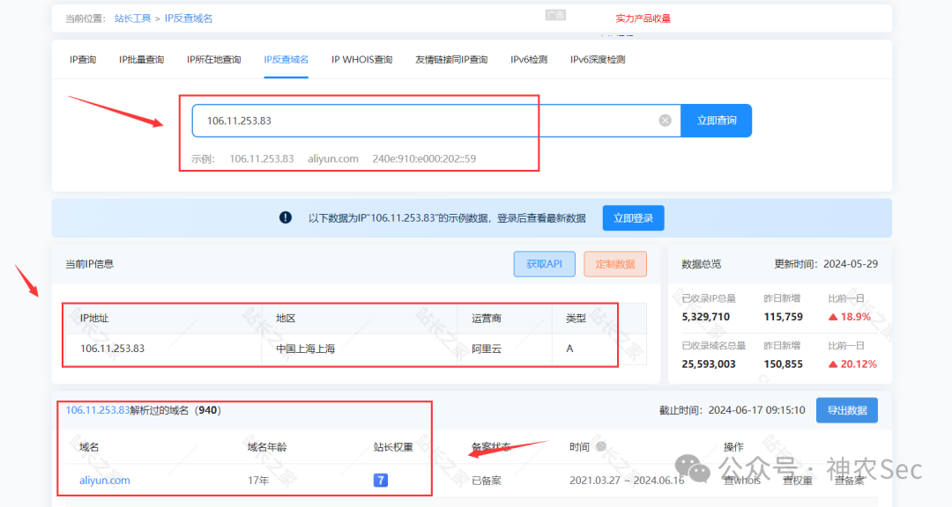Clear the IP search box using the × icon
The height and width of the screenshot is (507, 952).
point(665,120)
